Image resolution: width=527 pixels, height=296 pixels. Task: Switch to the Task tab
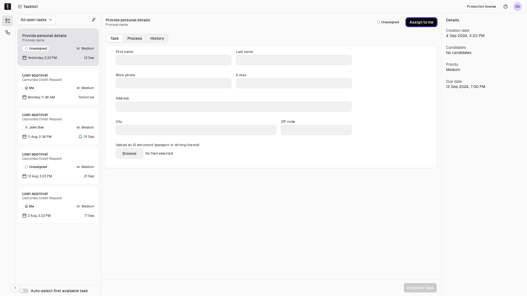(114, 38)
